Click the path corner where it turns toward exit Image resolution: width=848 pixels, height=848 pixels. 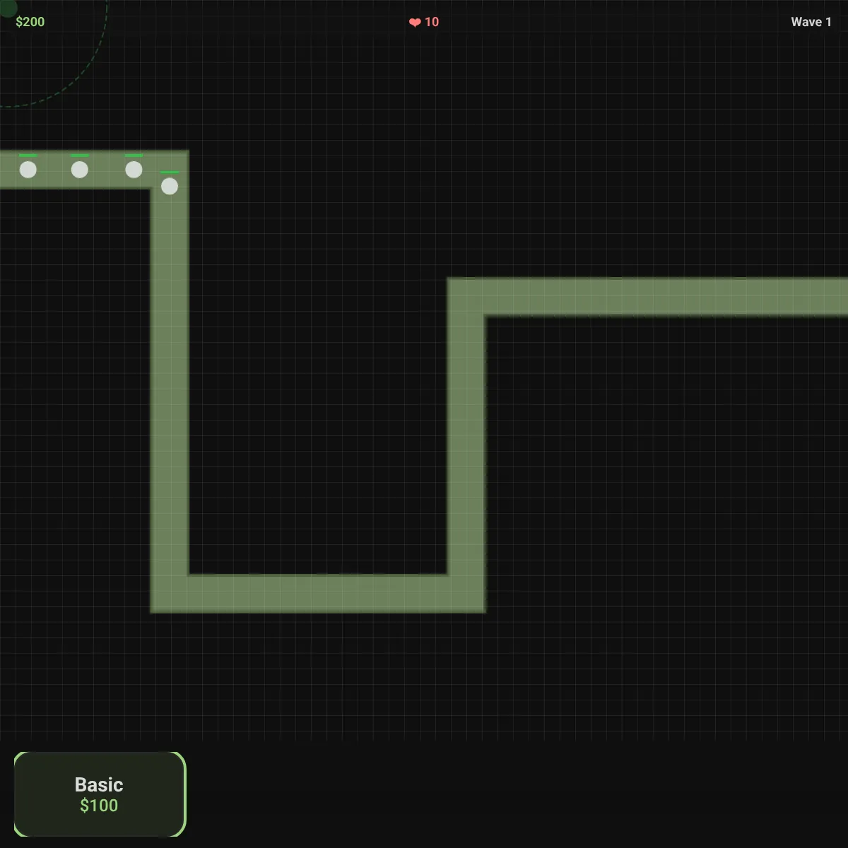466,297
